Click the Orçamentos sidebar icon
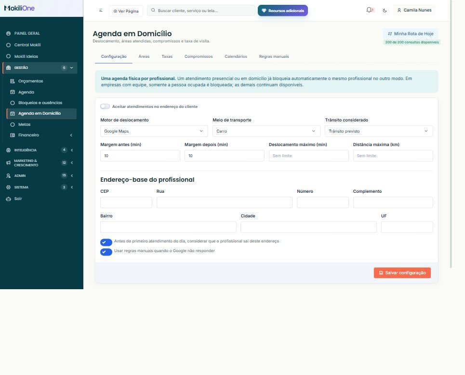This screenshot has width=465, height=375. coord(13,81)
